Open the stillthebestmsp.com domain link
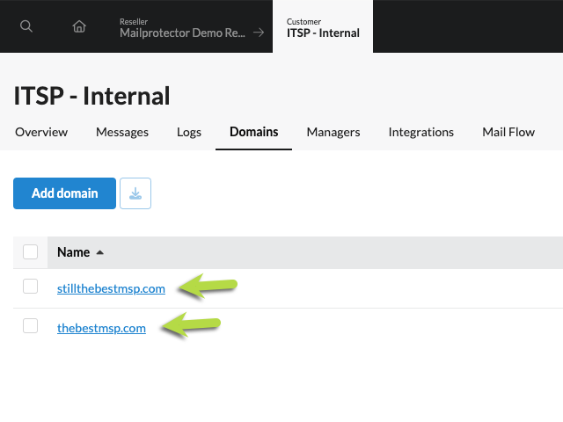The height and width of the screenshot is (422, 563). [x=111, y=288]
